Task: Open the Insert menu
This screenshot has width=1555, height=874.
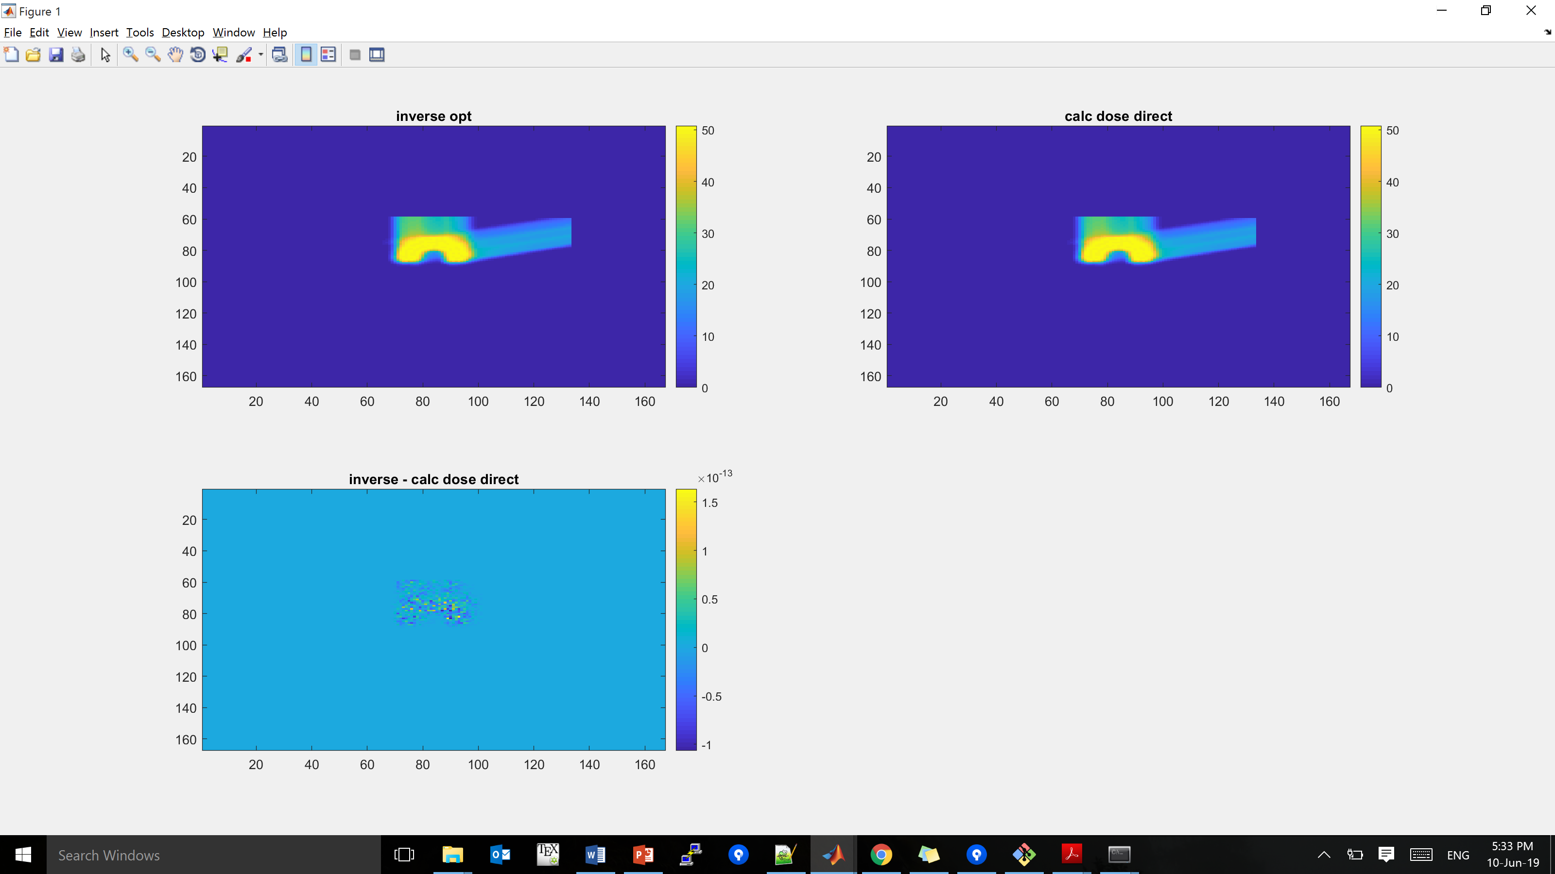Action: (103, 33)
